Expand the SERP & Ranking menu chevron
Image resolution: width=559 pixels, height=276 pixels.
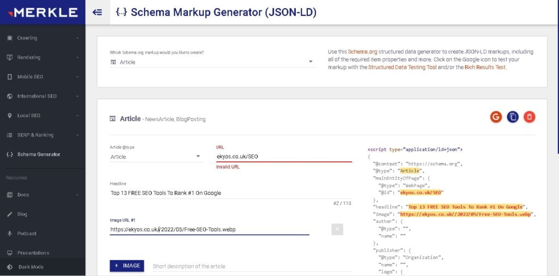tap(78, 135)
